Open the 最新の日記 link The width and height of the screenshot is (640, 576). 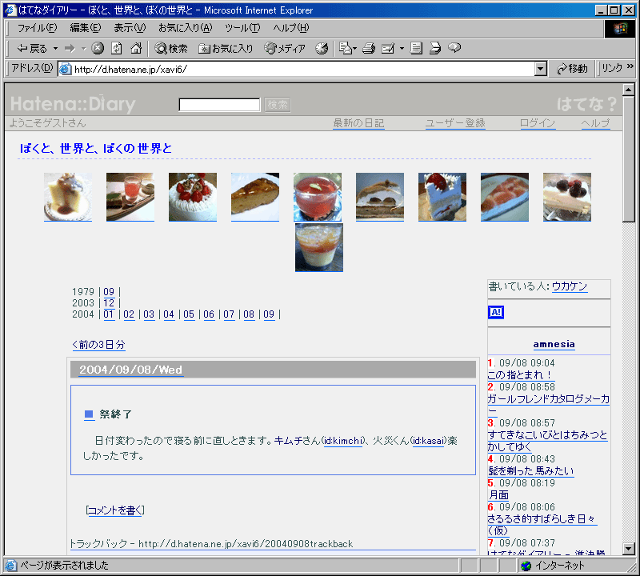click(358, 123)
